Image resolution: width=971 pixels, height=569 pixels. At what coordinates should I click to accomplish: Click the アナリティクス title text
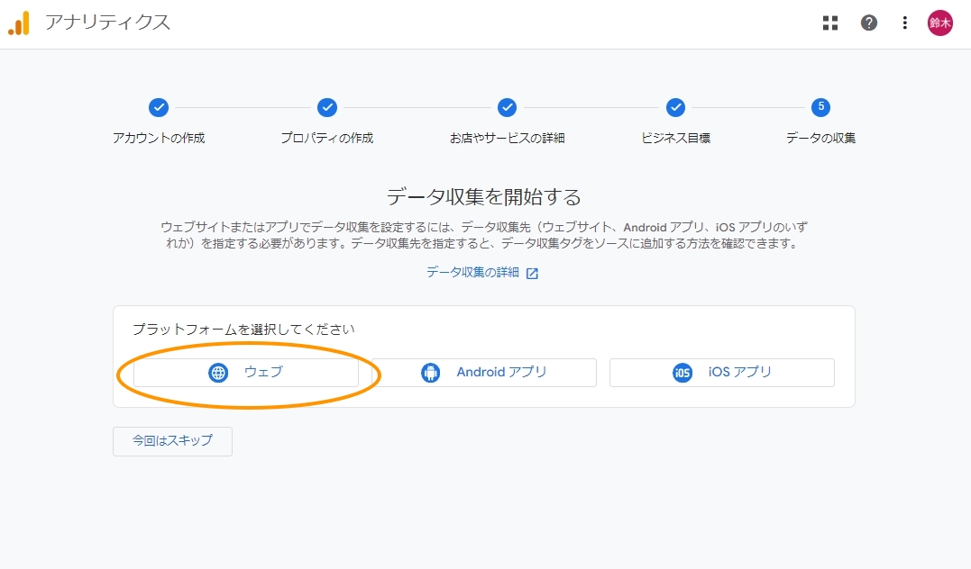click(x=107, y=23)
